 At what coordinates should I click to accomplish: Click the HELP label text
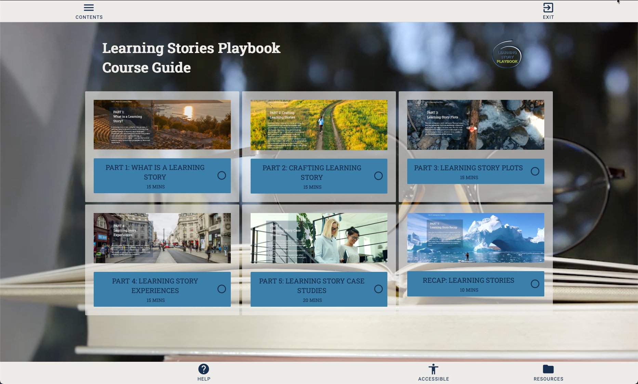pos(204,379)
